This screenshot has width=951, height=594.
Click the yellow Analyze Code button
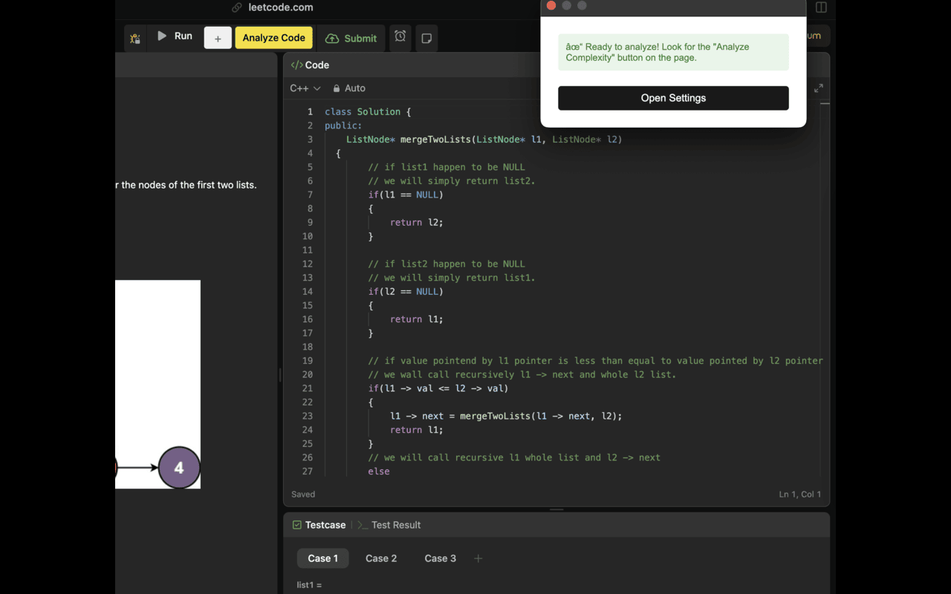point(273,37)
